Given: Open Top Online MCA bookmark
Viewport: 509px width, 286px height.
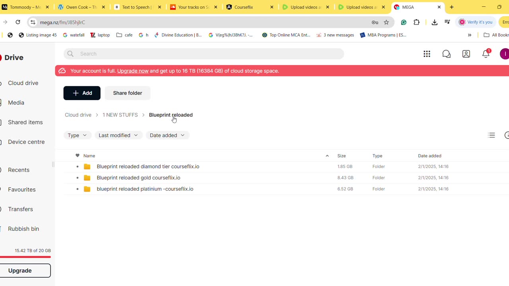Looking at the screenshot, I should point(286,35).
